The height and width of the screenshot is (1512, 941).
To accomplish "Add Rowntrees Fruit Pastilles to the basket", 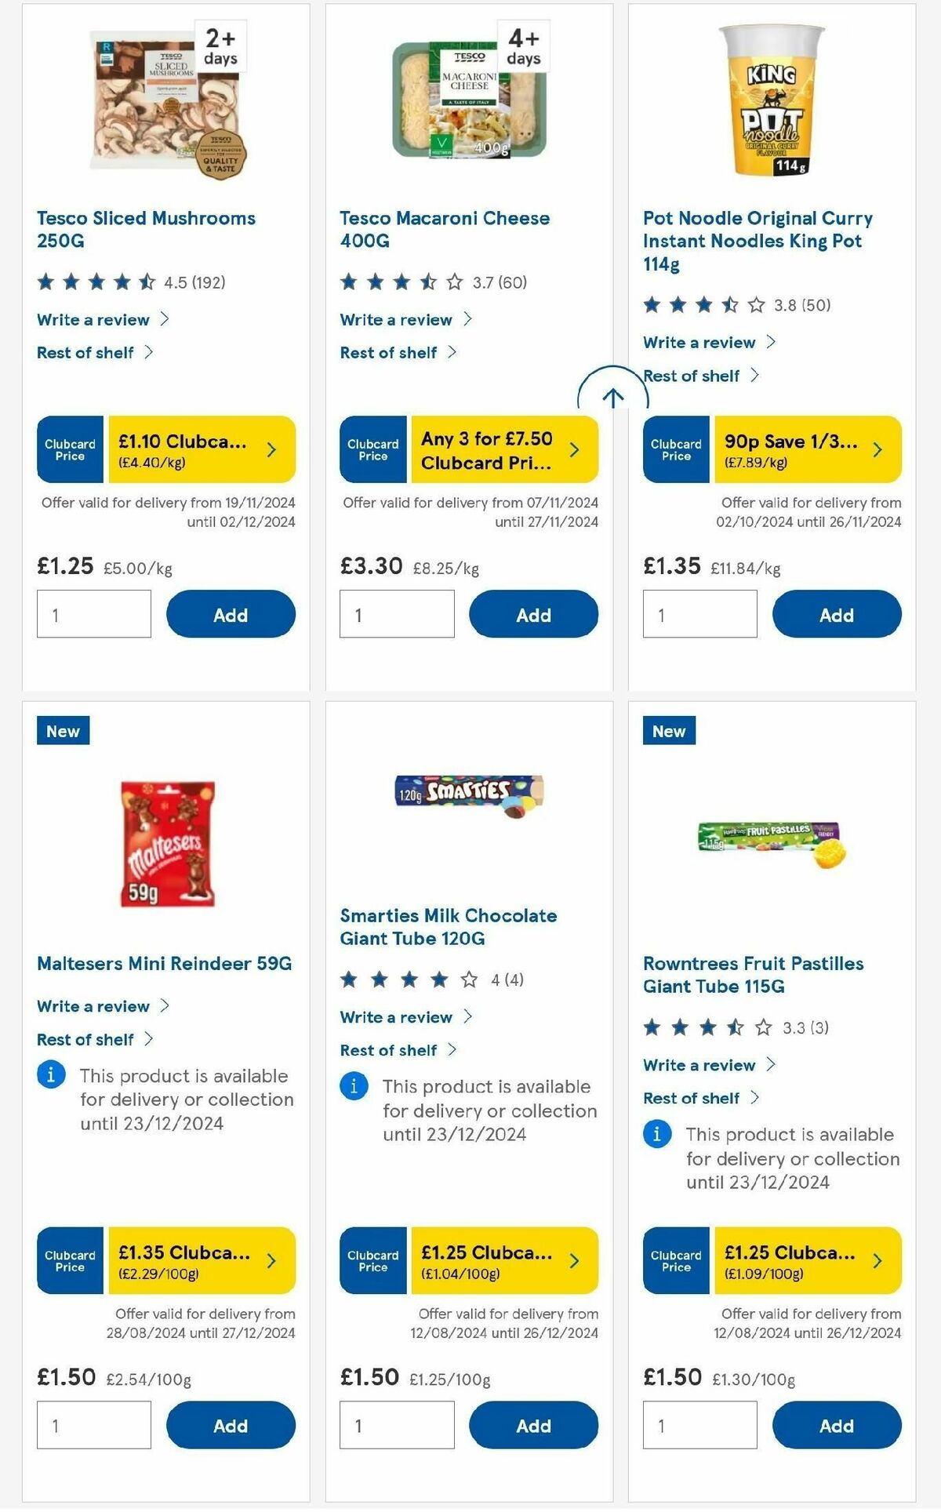I will coord(836,1424).
